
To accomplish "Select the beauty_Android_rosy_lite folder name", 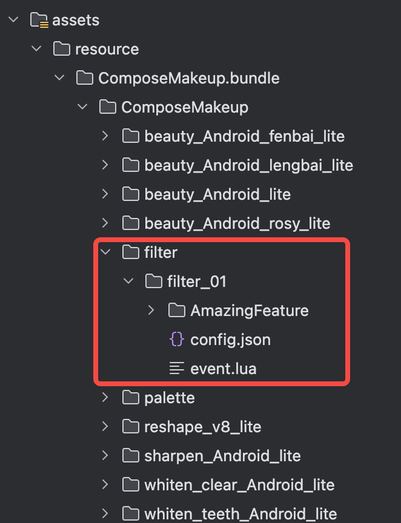I will click(x=237, y=223).
